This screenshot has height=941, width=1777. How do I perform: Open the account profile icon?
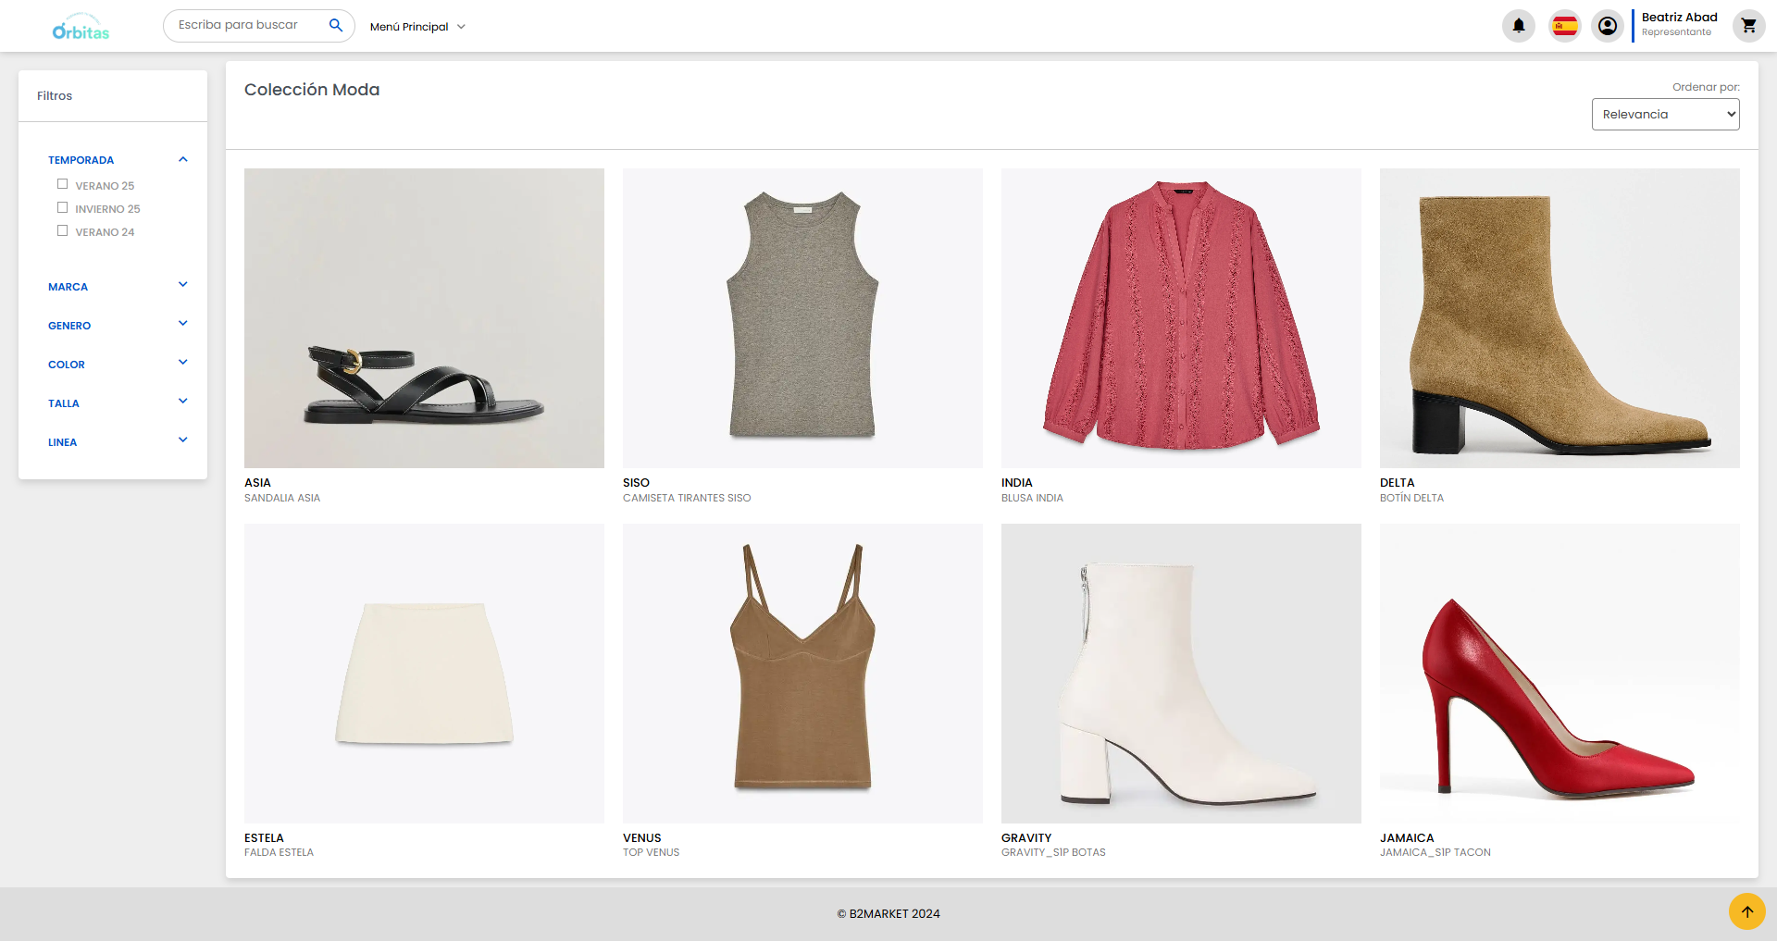tap(1608, 25)
